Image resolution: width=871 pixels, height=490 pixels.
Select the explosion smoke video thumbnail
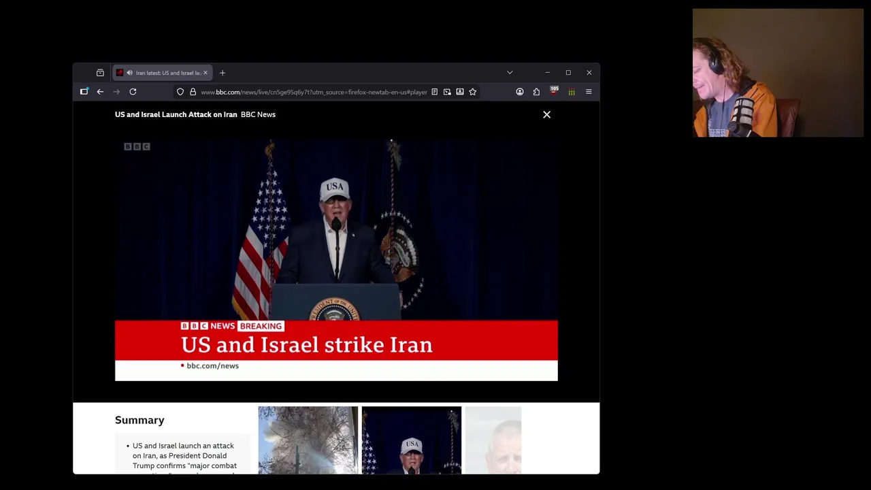308,440
